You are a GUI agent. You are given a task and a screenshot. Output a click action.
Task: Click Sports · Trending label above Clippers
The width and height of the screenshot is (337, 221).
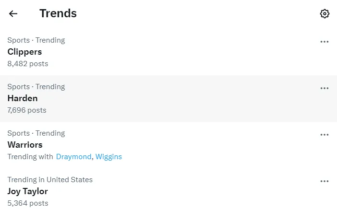[36, 40]
